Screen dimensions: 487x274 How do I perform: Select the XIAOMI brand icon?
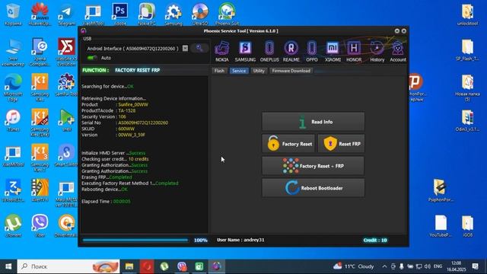point(333,51)
